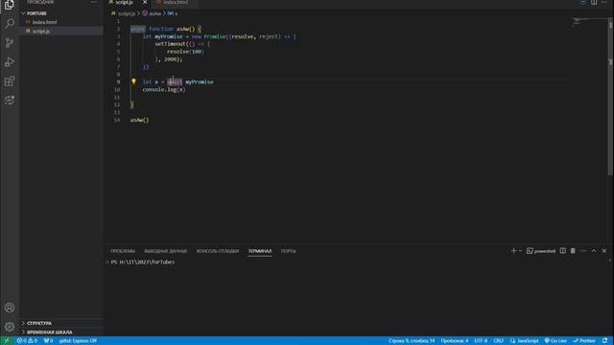Click the split editor icon at top right
This screenshot has width=614, height=345.
(x=594, y=2)
